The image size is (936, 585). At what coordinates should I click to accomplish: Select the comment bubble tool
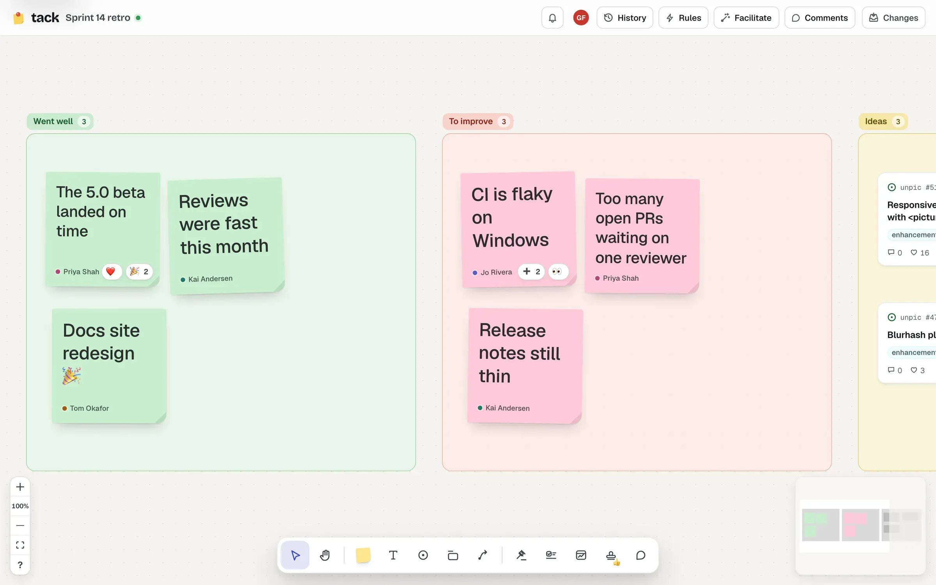(x=641, y=555)
